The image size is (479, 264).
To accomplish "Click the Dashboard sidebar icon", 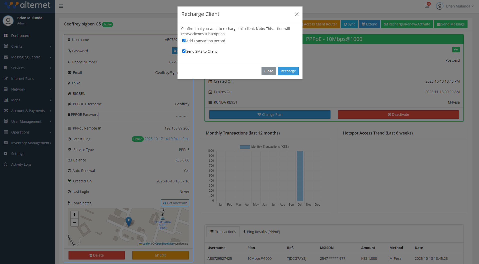I will pos(6,35).
